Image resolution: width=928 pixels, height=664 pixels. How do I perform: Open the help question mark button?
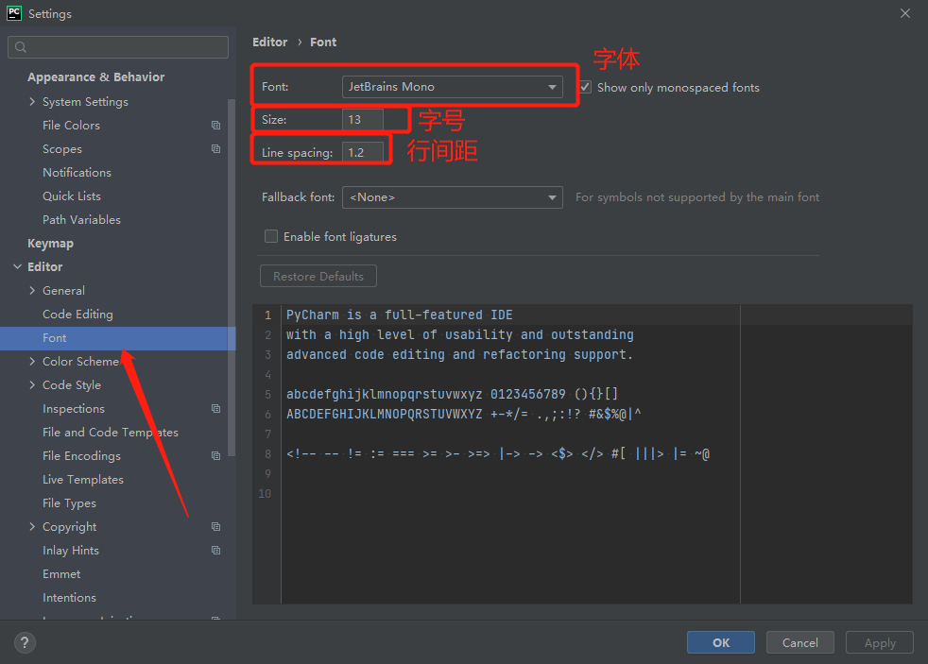25,642
